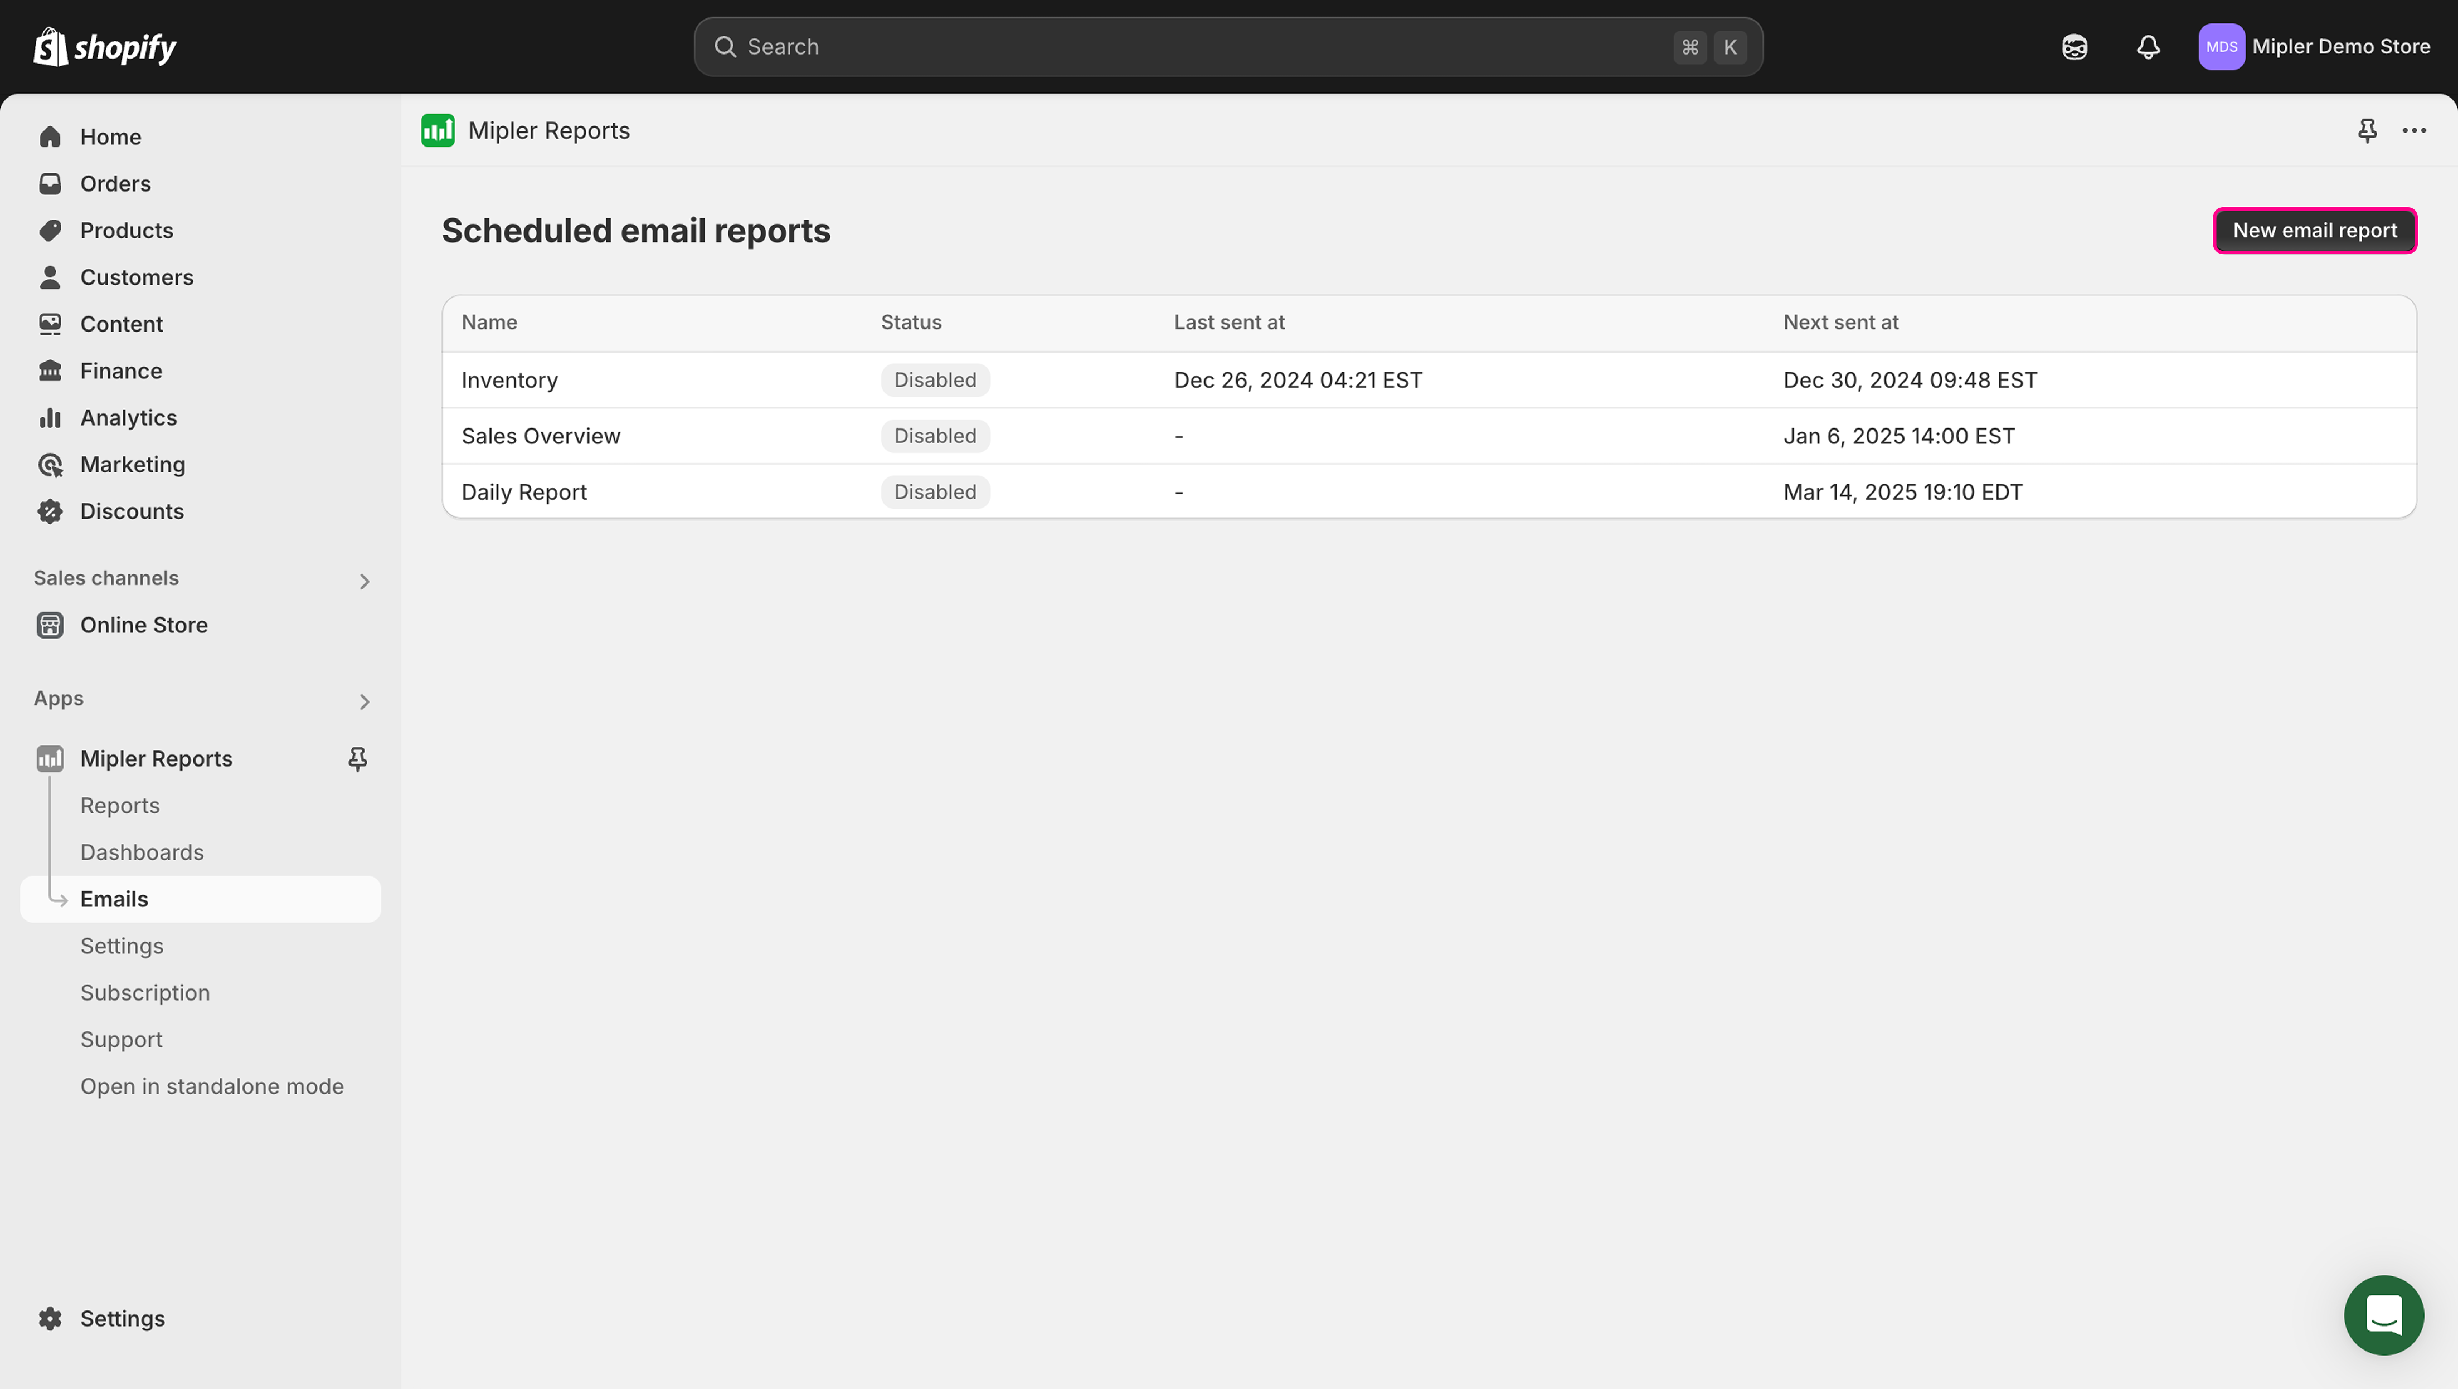Viewport: 2458px width, 1389px height.
Task: Open the chat support bubble
Action: click(x=2383, y=1314)
